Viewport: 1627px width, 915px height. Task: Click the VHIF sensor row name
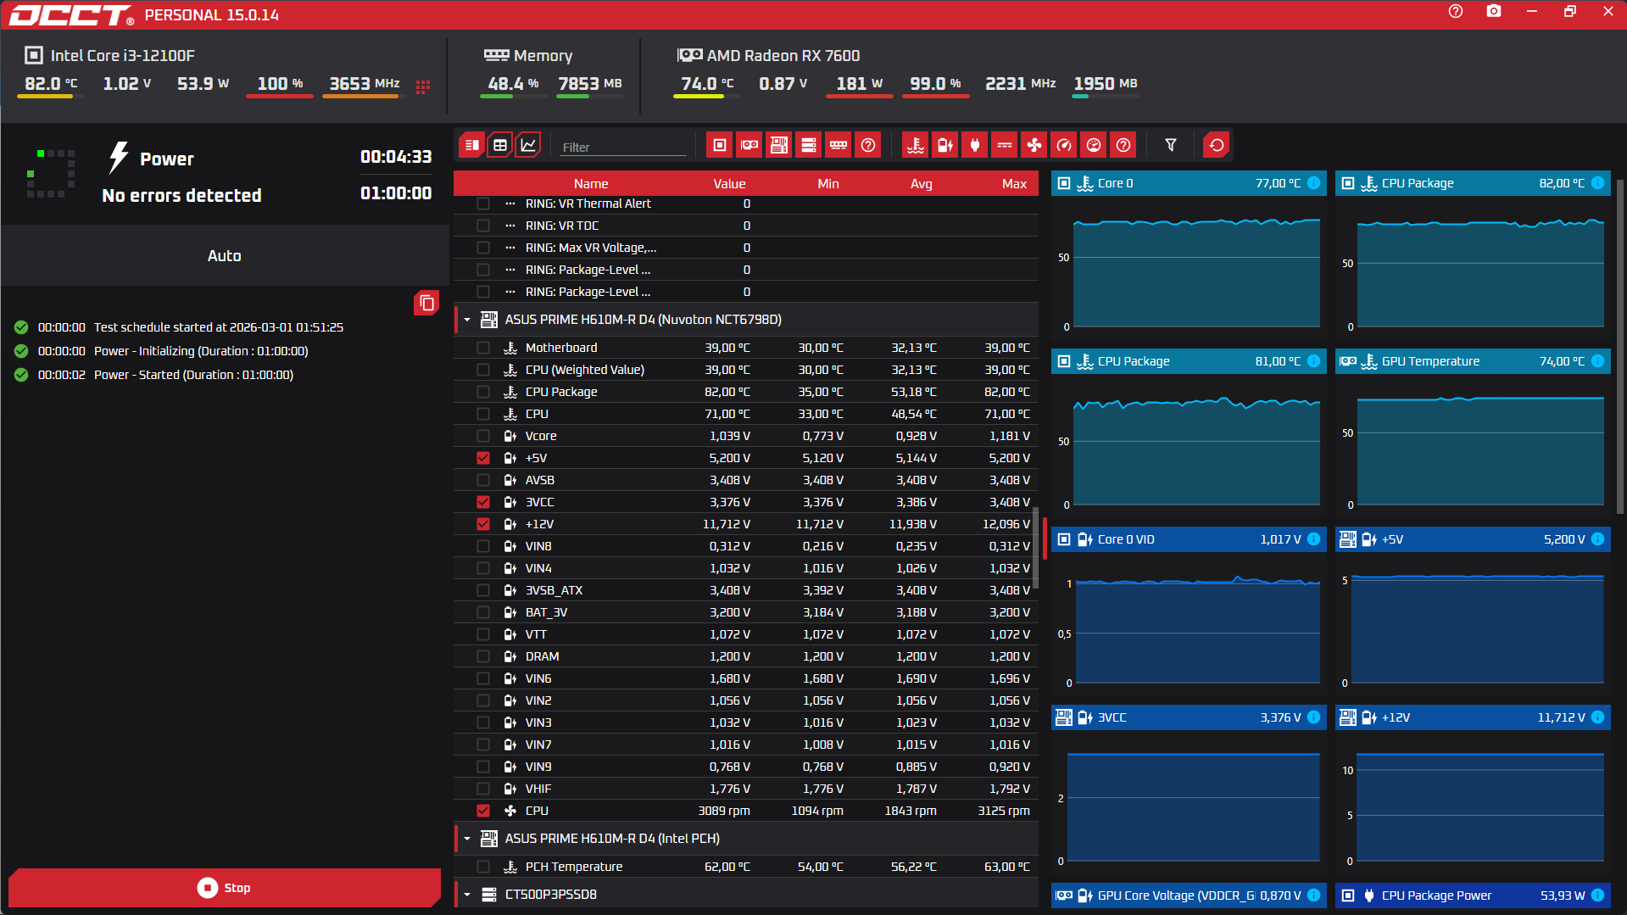[538, 789]
